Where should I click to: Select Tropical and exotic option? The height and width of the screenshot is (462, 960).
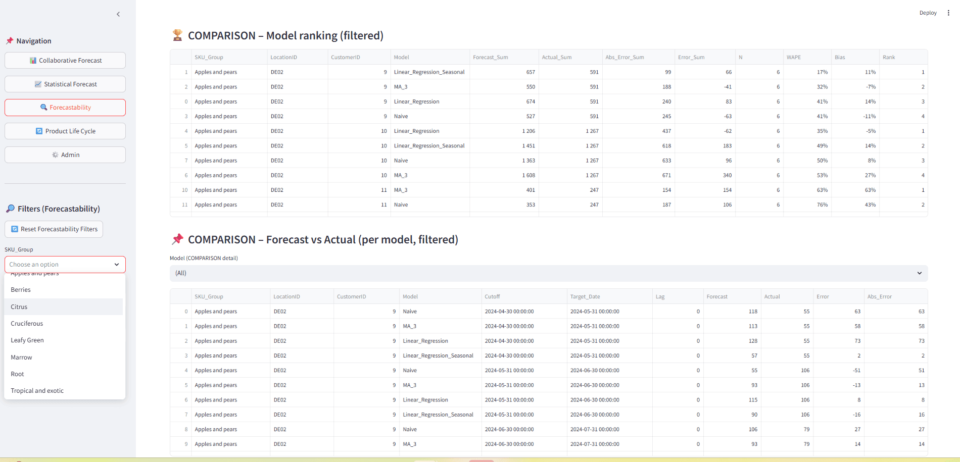point(37,390)
